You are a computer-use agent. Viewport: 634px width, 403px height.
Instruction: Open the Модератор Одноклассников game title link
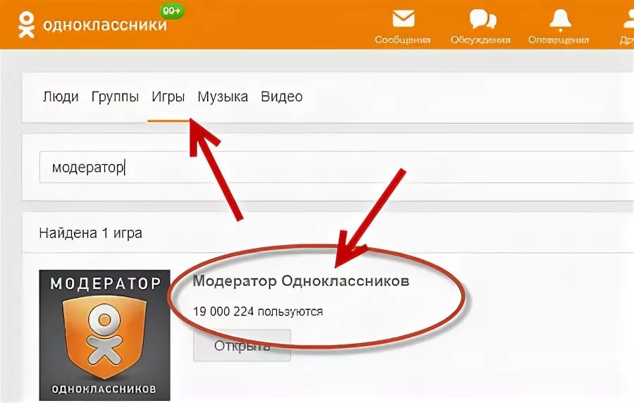tap(301, 281)
